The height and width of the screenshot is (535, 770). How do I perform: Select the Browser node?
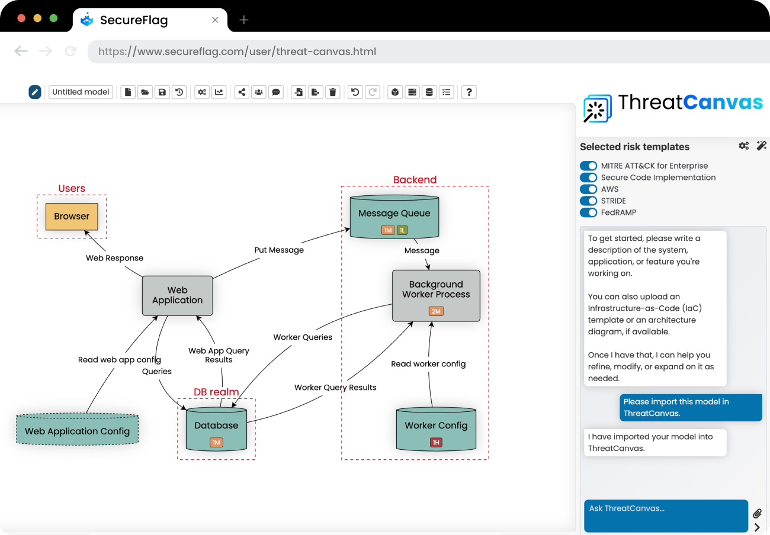(x=72, y=216)
